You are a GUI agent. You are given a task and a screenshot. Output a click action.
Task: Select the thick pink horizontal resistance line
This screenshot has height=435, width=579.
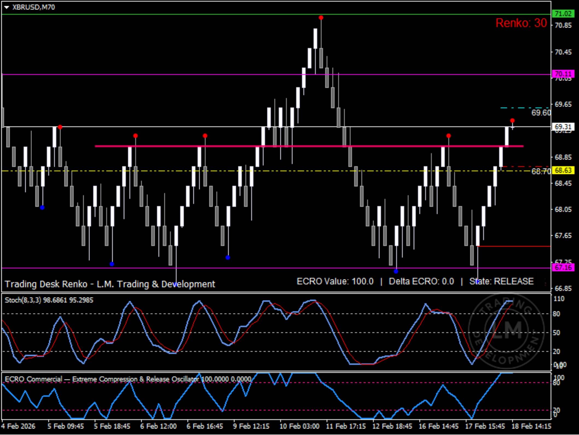(x=309, y=146)
